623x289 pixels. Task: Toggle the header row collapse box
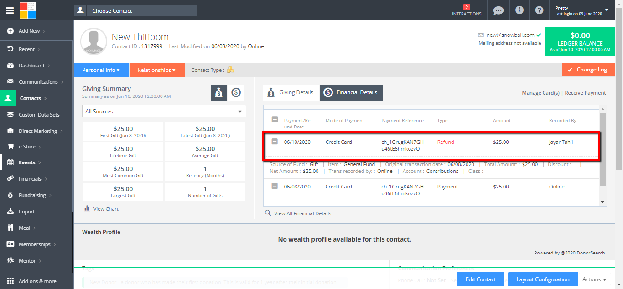click(275, 120)
